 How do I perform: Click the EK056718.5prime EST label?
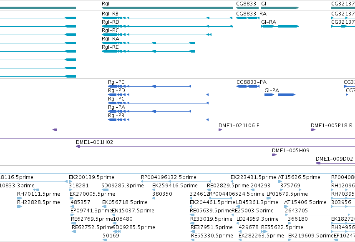pos(125,202)
